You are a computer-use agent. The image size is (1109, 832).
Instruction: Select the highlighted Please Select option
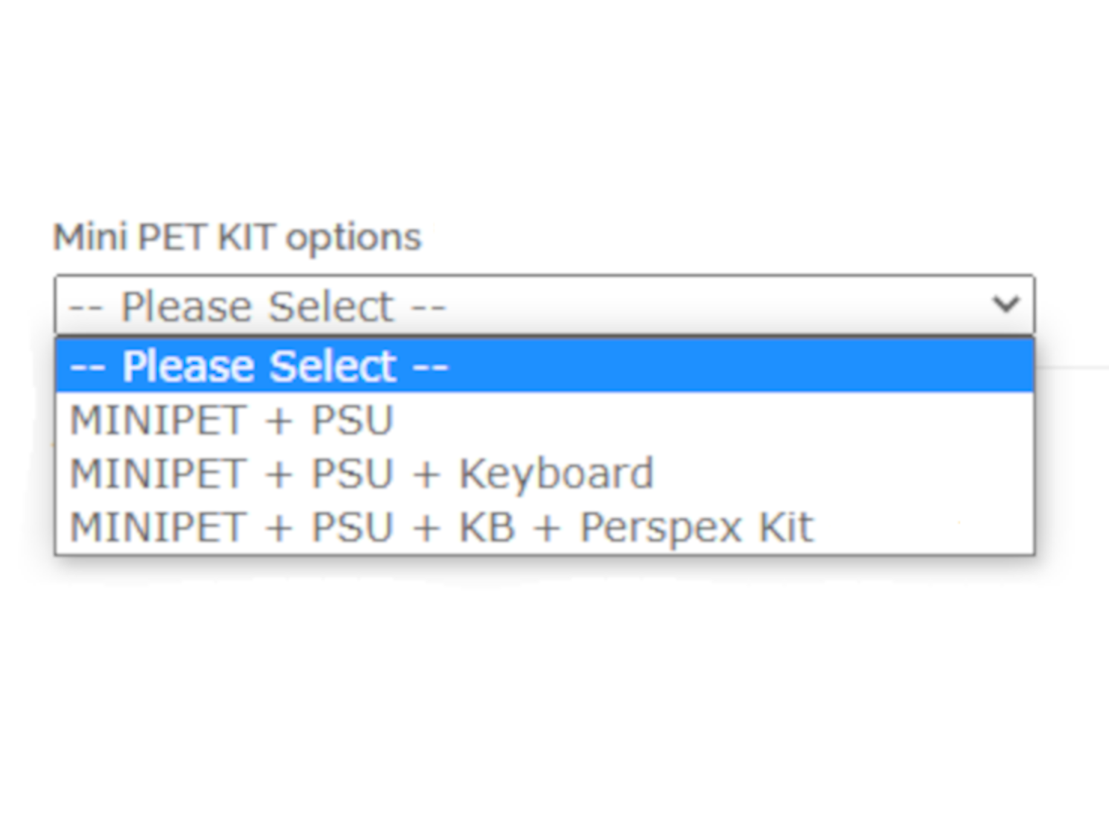pyautogui.click(x=258, y=366)
